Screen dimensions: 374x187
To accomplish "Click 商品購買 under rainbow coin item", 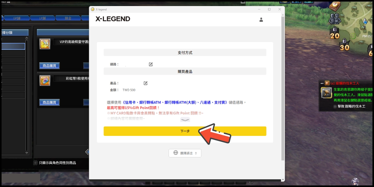I will 50,102.
